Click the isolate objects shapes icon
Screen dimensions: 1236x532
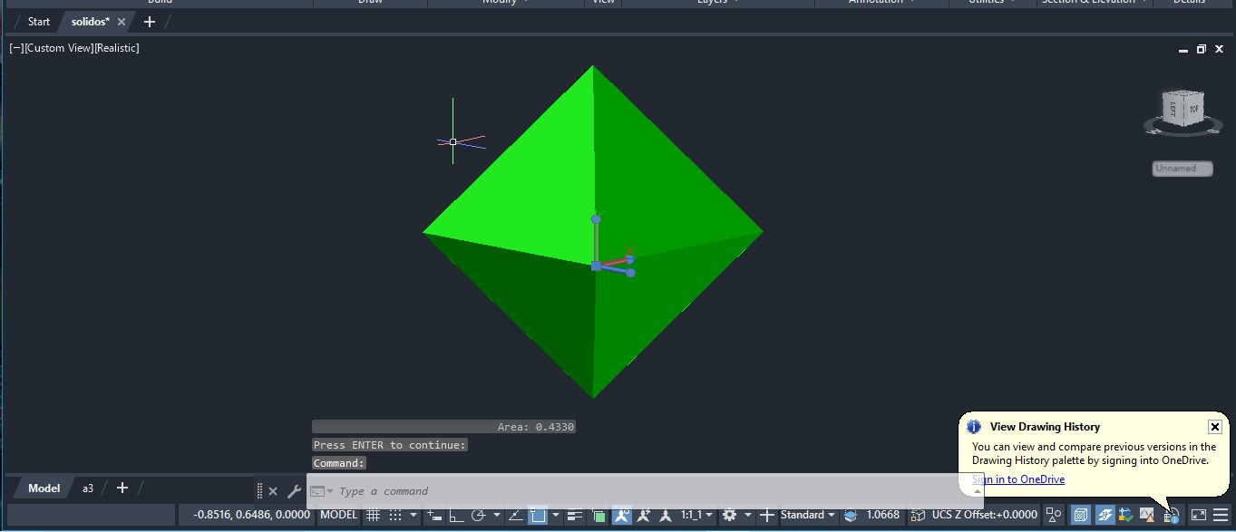click(x=1053, y=516)
